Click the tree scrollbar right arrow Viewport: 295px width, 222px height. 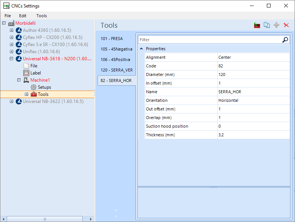coord(91,219)
